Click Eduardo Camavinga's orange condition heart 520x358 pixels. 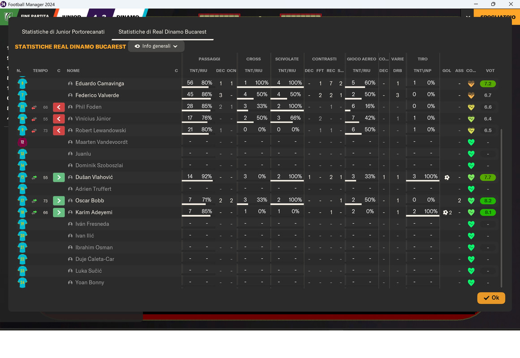tap(471, 84)
